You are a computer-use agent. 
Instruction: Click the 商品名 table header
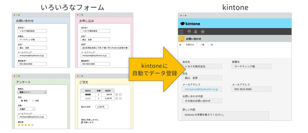click(88, 91)
